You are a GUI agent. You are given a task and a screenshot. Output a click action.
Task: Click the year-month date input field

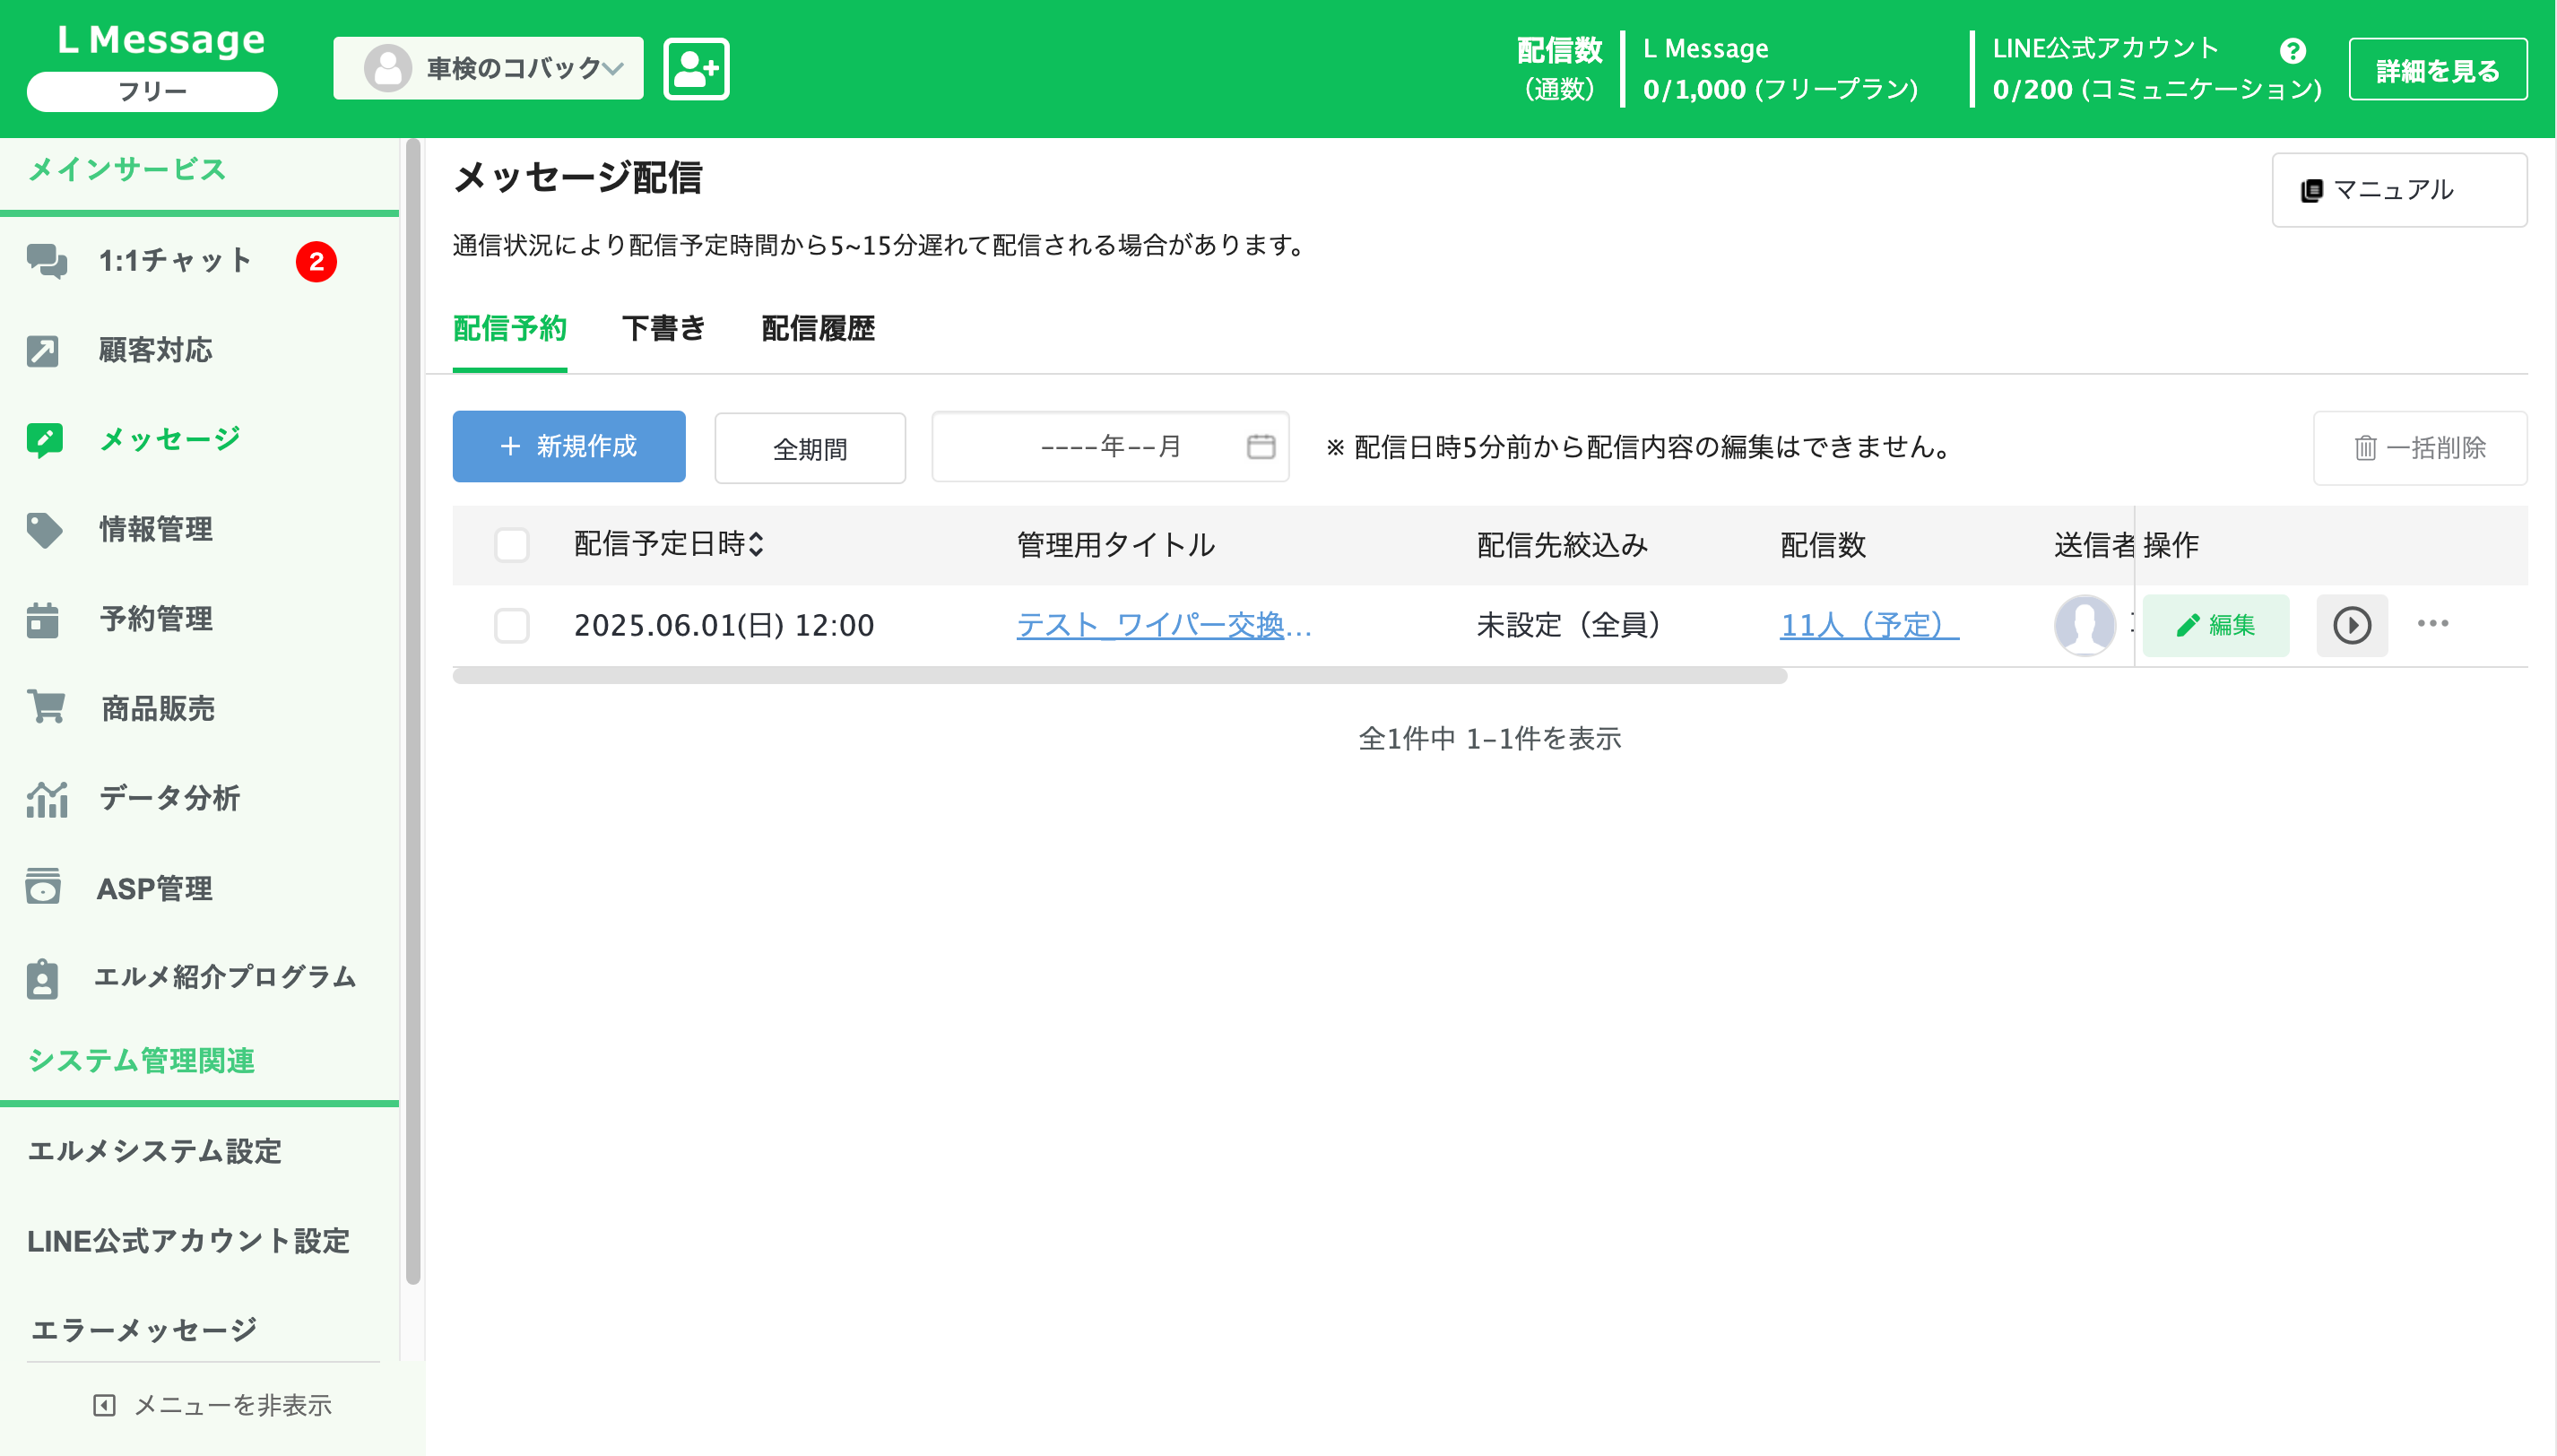point(1110,446)
